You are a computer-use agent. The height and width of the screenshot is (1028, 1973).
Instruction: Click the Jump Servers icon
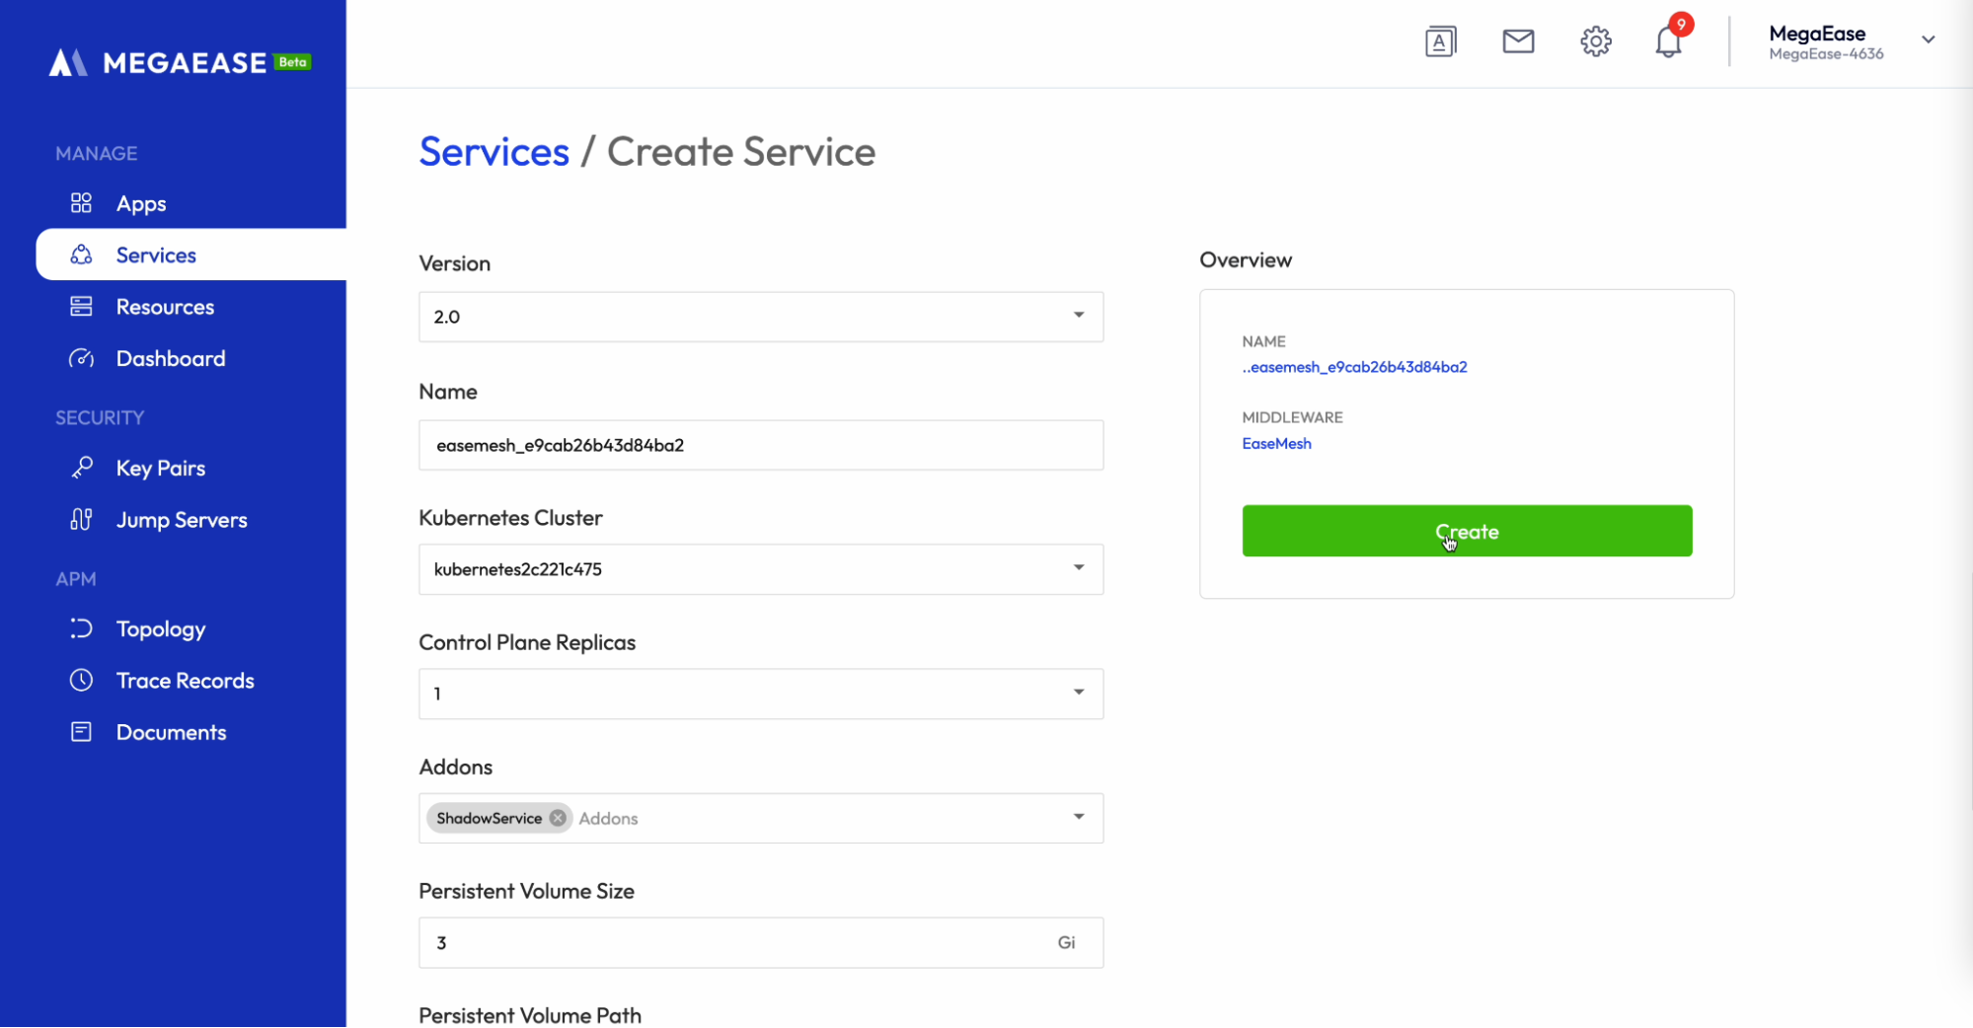(81, 519)
